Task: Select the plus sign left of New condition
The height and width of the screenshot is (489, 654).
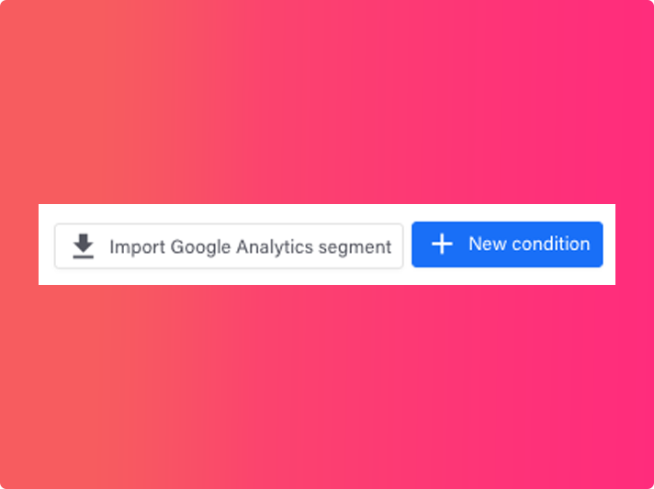Action: coord(442,244)
